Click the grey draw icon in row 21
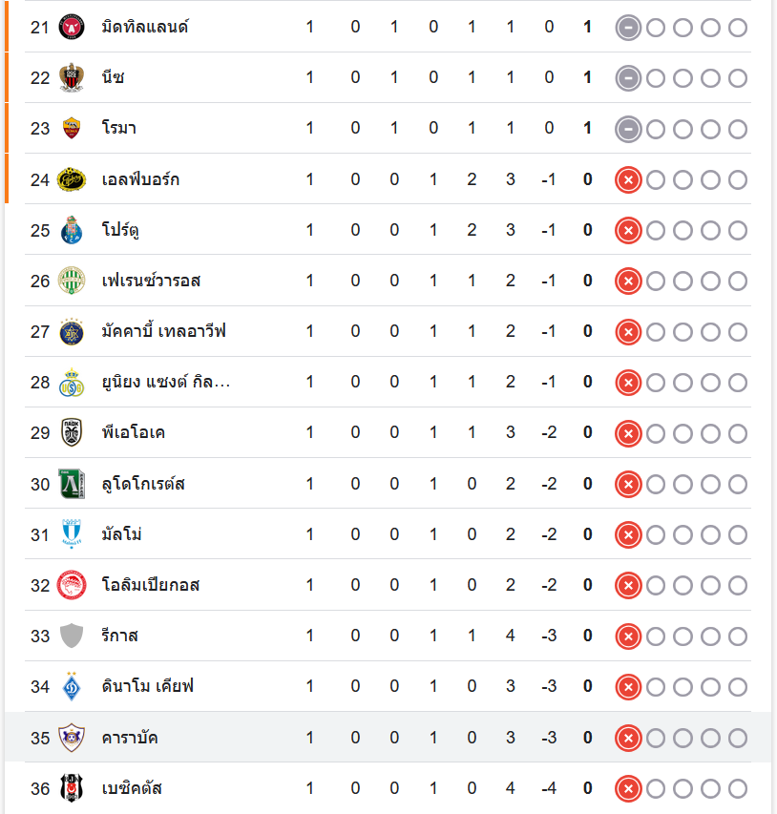 [628, 27]
